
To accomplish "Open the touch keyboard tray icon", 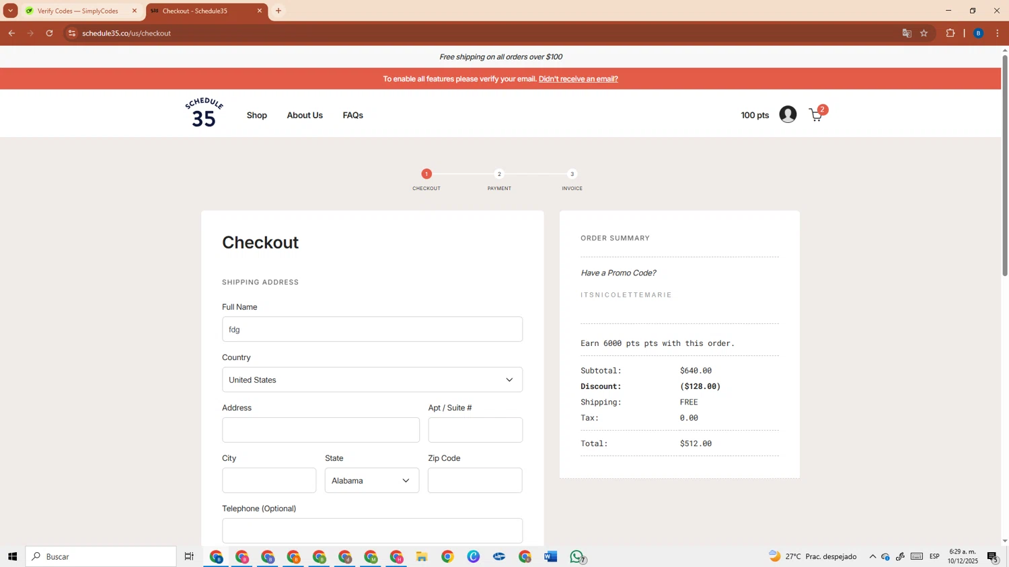I will [917, 556].
